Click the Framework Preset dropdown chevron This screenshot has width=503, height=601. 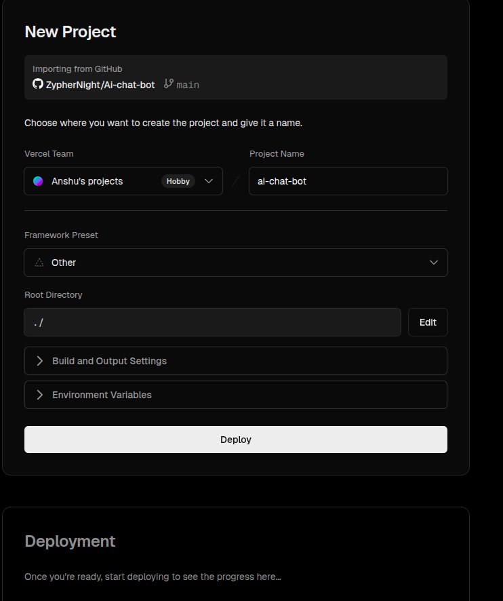434,263
